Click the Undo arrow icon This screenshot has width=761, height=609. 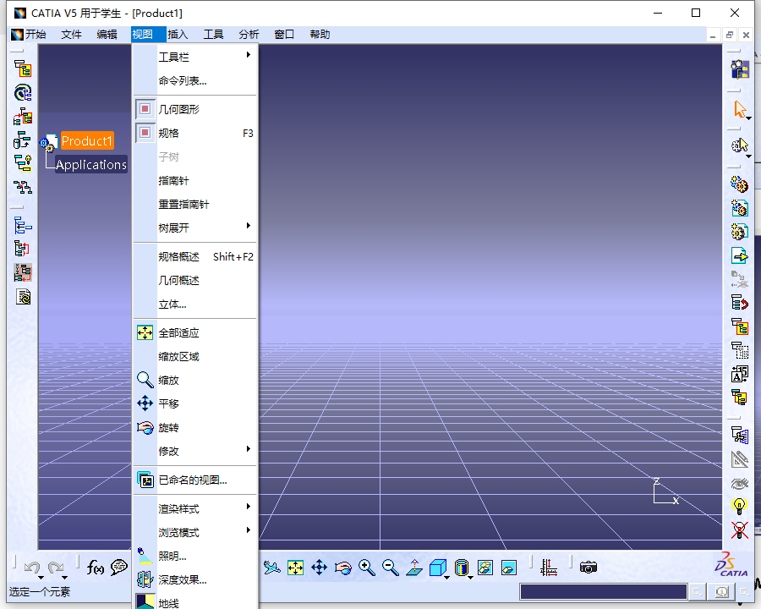(32, 567)
